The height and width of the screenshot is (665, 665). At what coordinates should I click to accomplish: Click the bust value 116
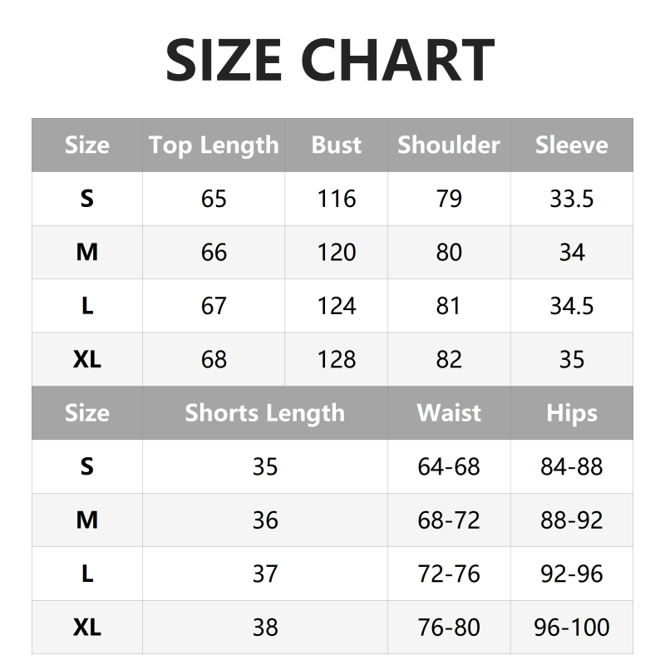coord(336,199)
